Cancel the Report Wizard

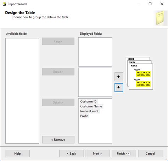pos(150,154)
